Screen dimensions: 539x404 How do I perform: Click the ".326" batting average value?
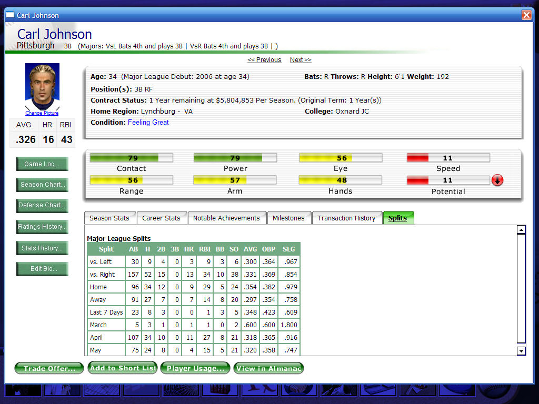pyautogui.click(x=25, y=139)
